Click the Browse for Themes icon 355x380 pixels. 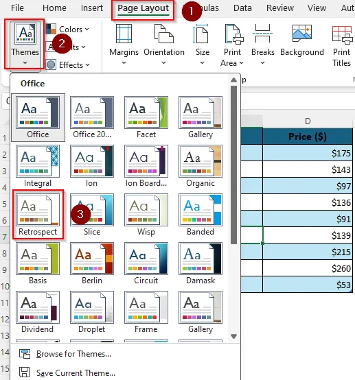click(x=25, y=354)
